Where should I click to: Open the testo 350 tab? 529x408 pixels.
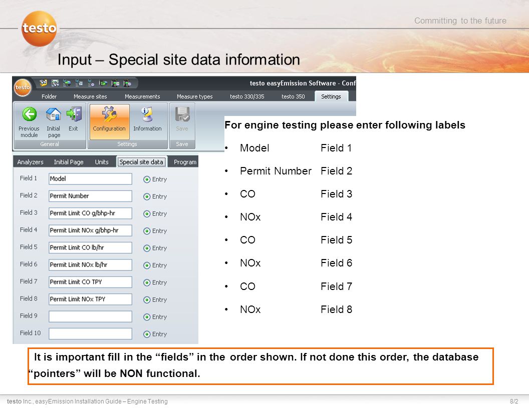[x=293, y=96]
